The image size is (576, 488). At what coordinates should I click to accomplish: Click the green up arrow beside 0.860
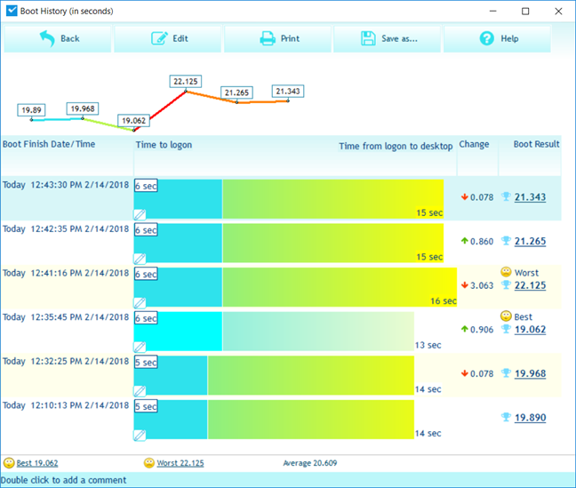(465, 241)
